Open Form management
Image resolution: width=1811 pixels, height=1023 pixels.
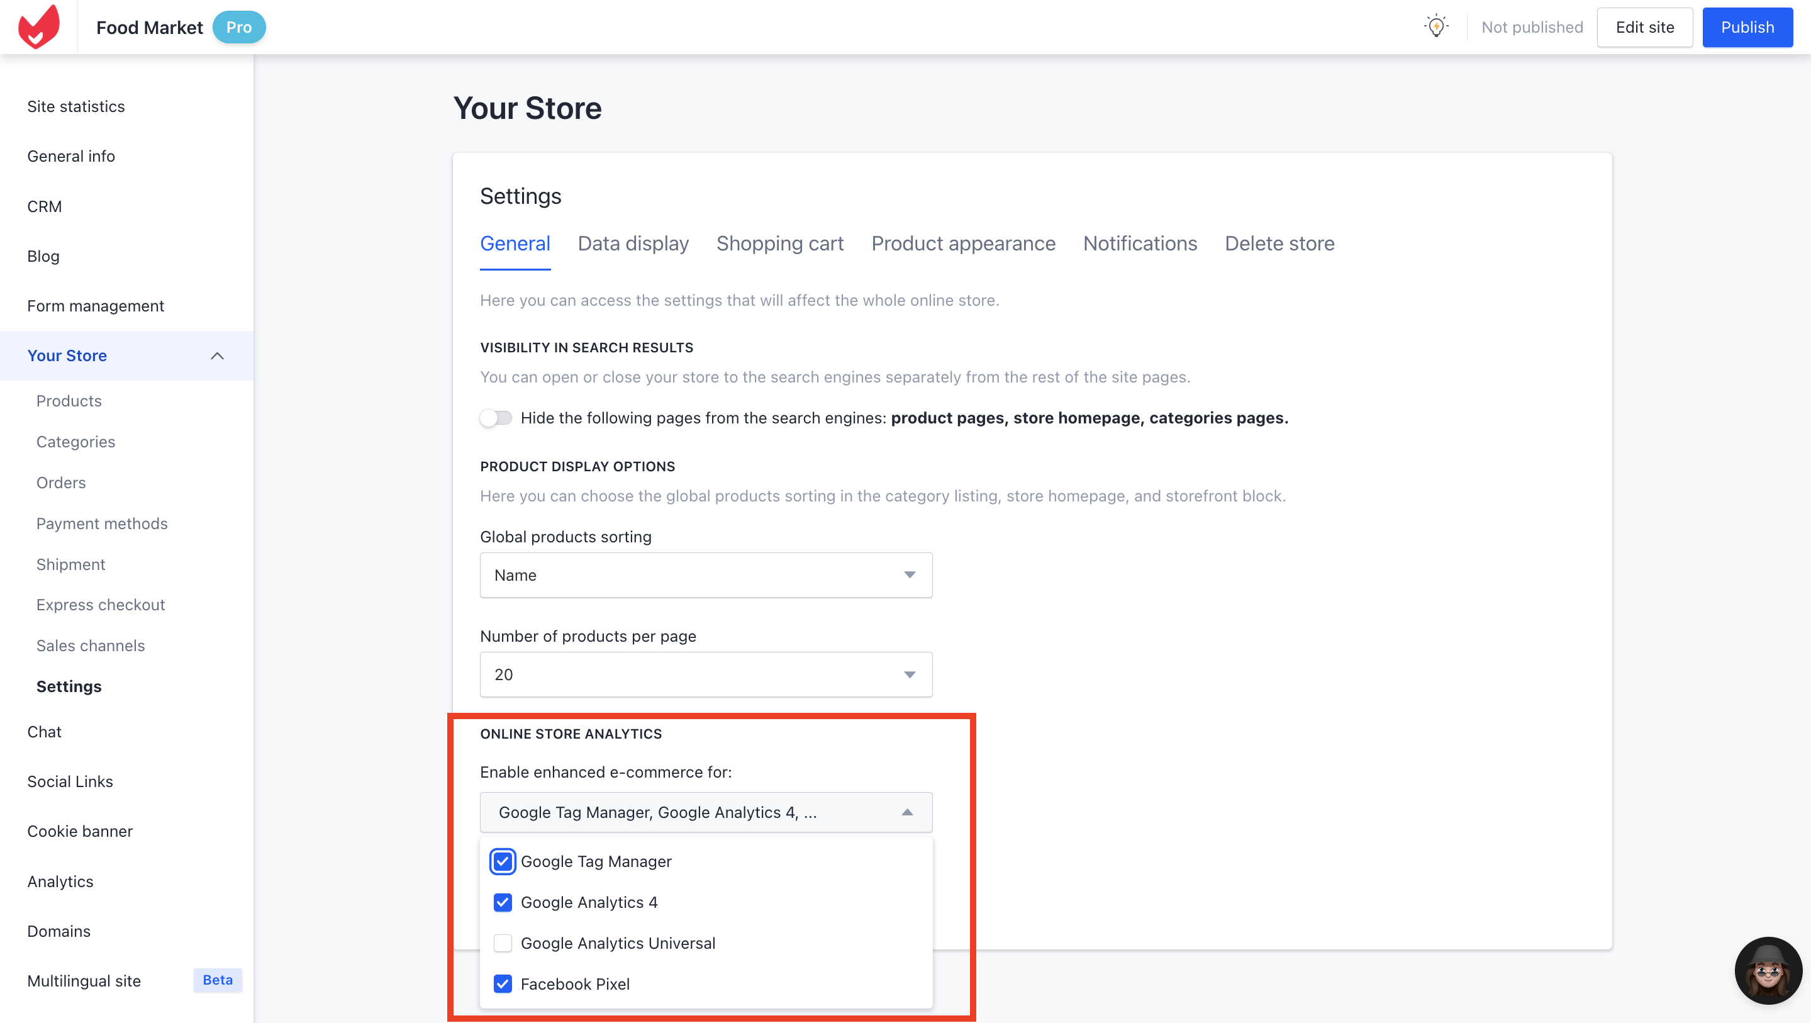tap(96, 306)
